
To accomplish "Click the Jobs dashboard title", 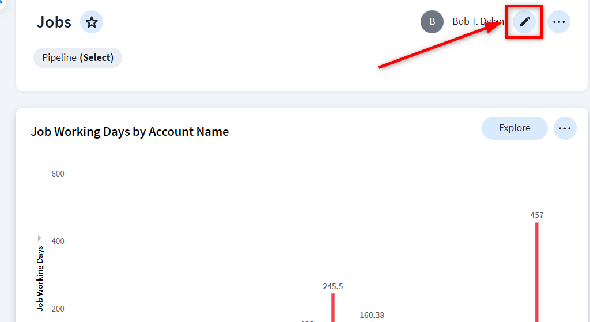I will (54, 22).
